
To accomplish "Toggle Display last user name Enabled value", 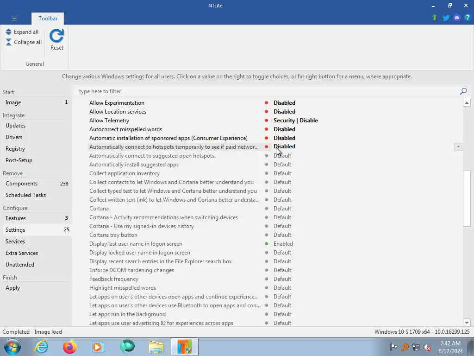I will 283,244.
